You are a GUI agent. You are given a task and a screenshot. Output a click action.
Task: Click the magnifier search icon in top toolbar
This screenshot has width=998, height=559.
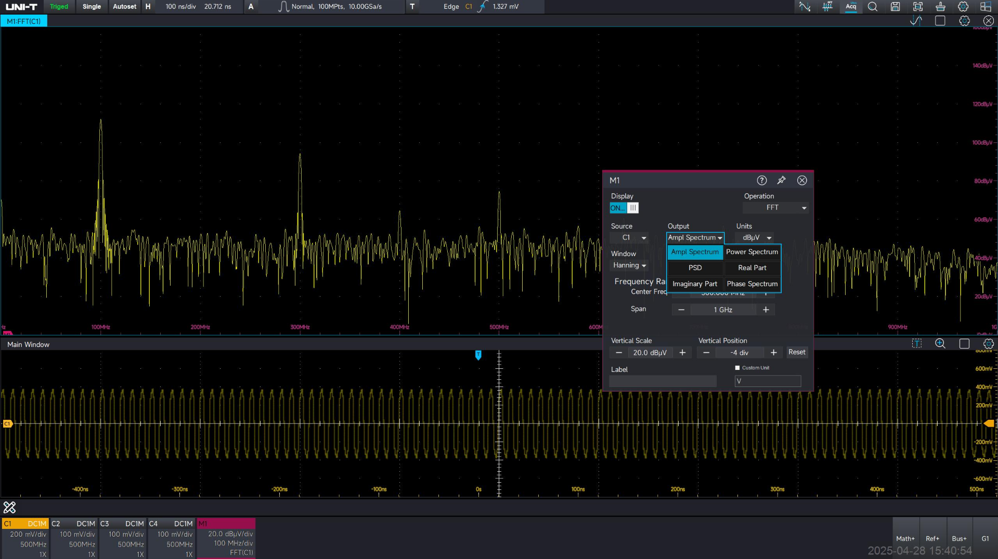[873, 7]
